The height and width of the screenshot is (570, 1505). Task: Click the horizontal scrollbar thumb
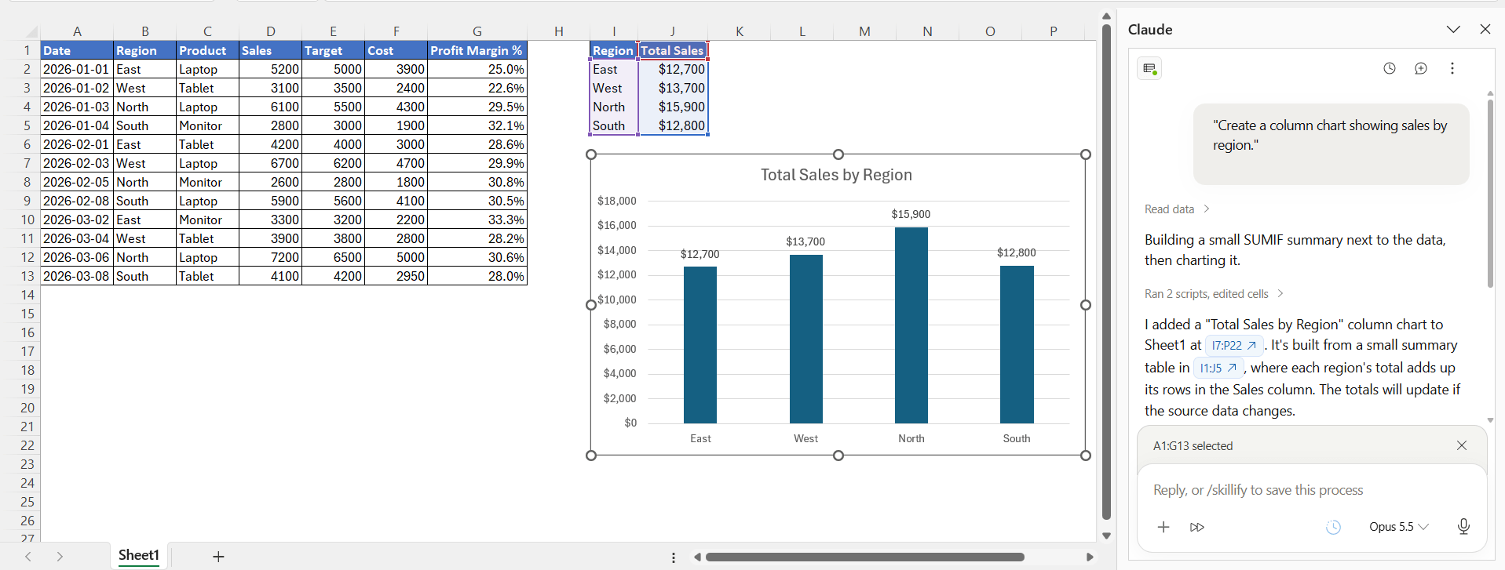(864, 557)
